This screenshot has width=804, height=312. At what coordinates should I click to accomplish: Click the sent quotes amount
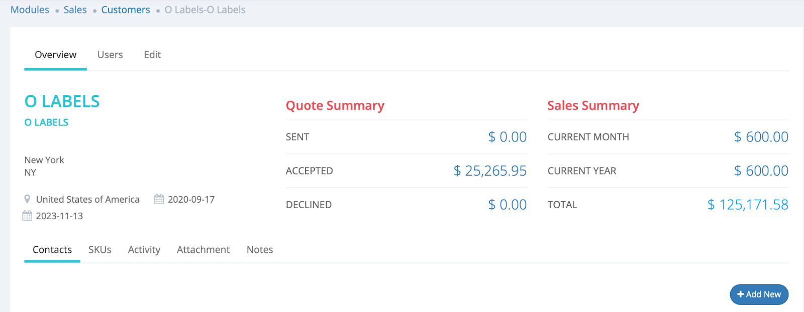click(x=508, y=137)
